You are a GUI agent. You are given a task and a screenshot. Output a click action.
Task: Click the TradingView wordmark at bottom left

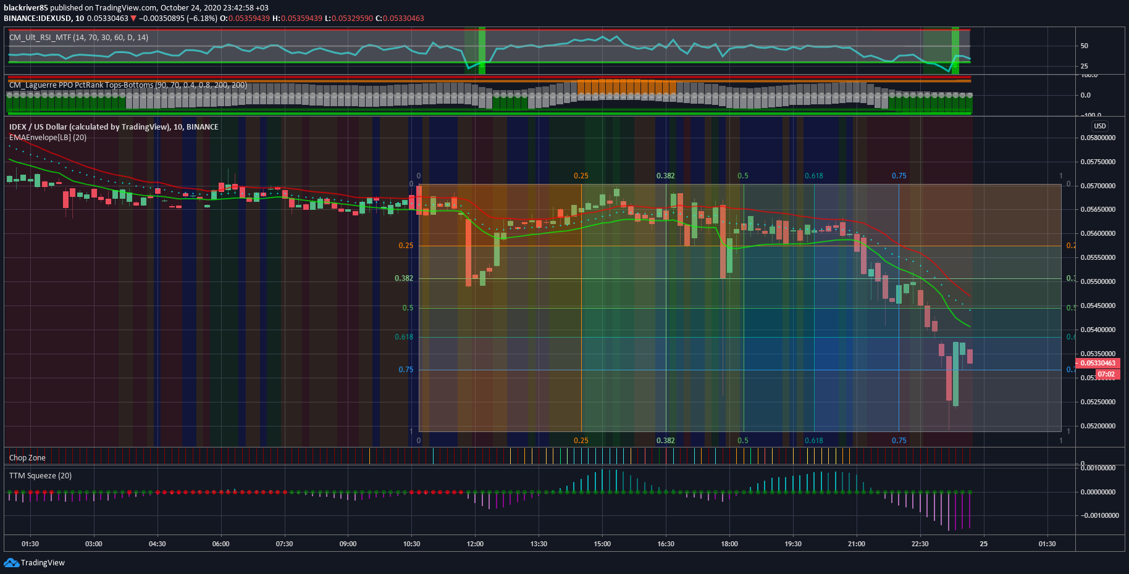[43, 562]
